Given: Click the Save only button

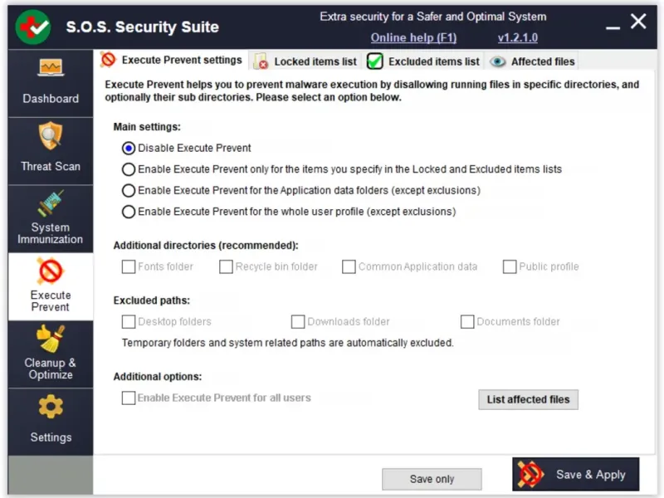Looking at the screenshot, I should click(x=432, y=479).
